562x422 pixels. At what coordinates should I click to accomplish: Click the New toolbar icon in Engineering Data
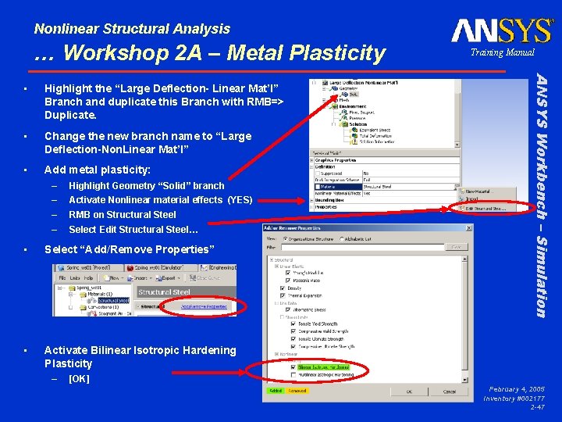tap(106, 278)
